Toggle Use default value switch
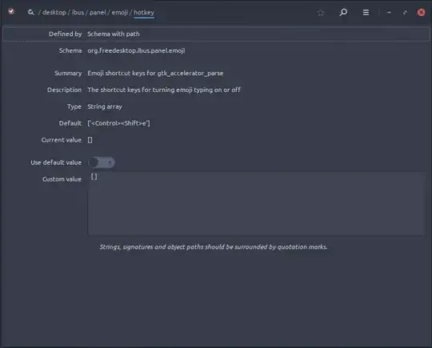The width and height of the screenshot is (432, 348). pos(102,162)
